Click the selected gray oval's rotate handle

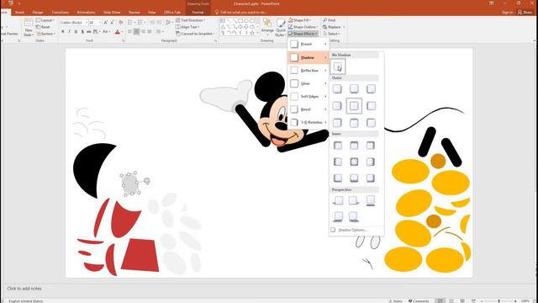pos(147,181)
